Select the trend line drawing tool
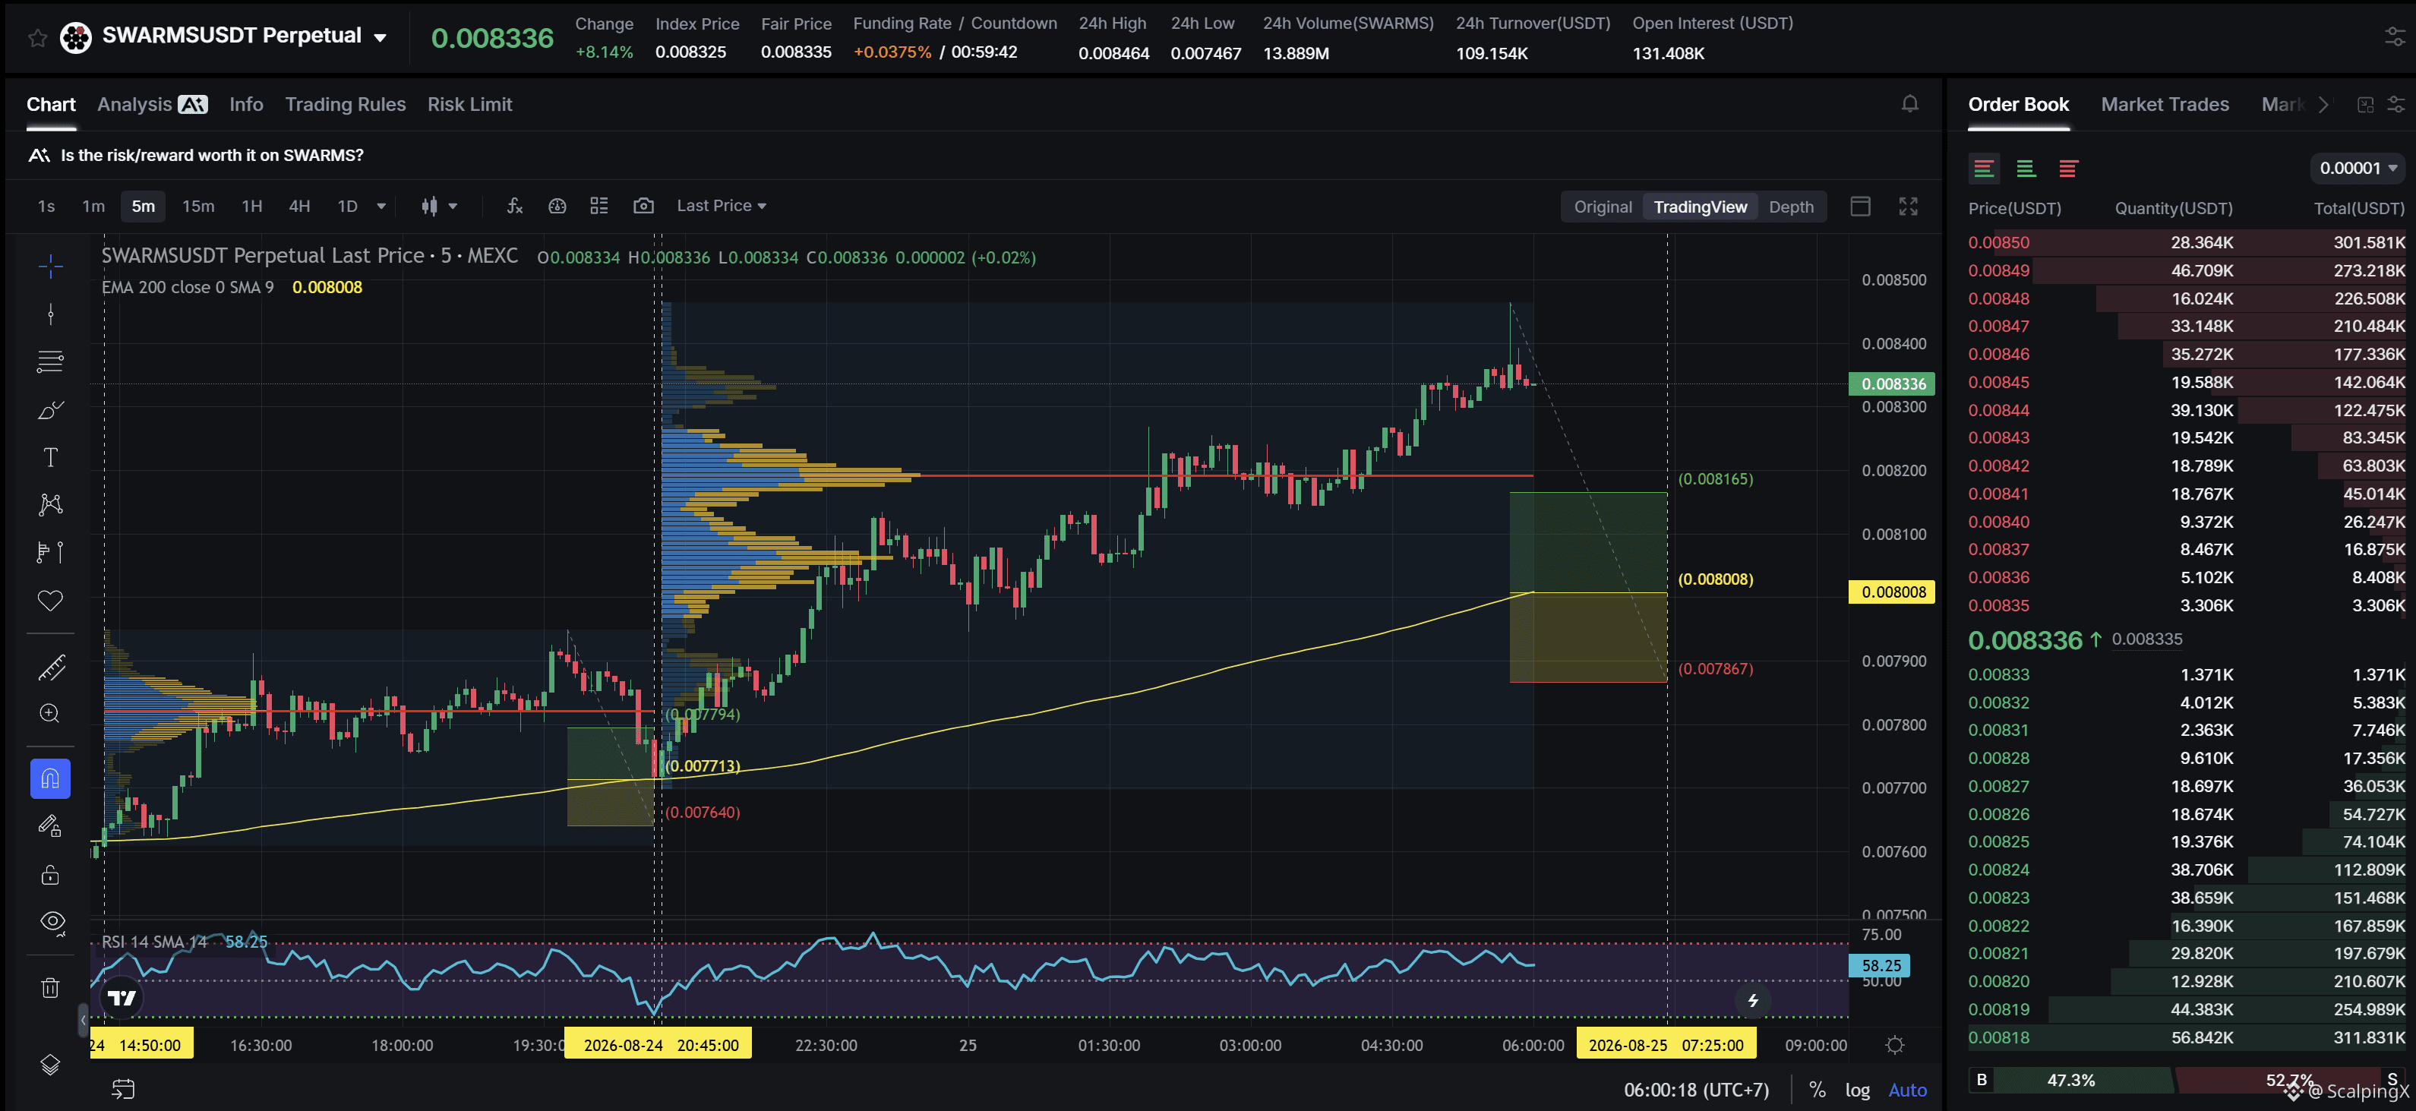This screenshot has height=1111, width=2416. point(51,314)
